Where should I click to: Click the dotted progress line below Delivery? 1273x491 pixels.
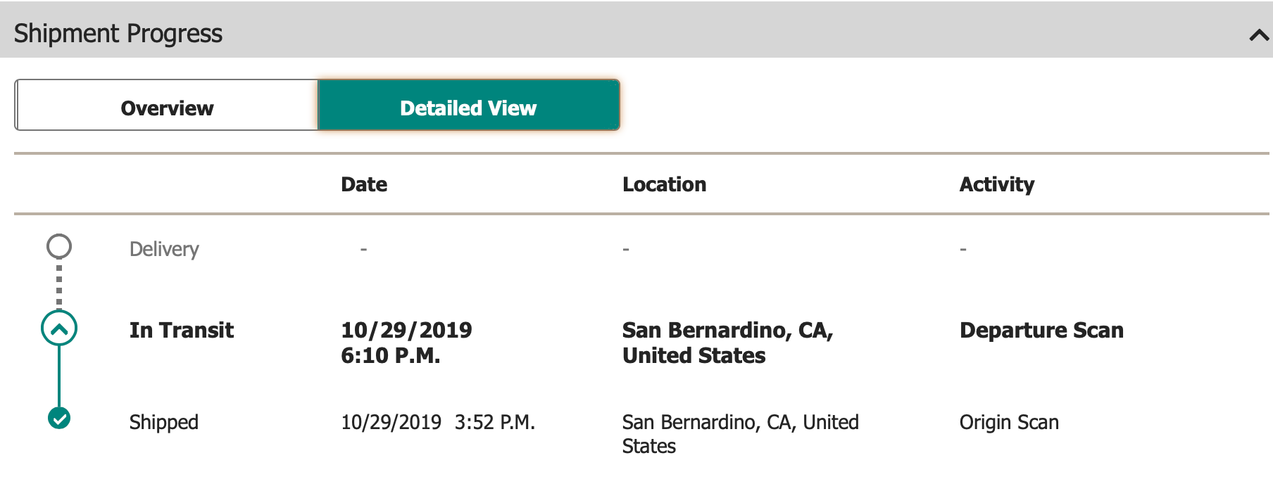click(x=59, y=285)
